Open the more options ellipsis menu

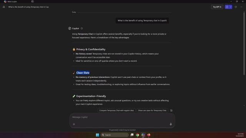click(241, 7)
